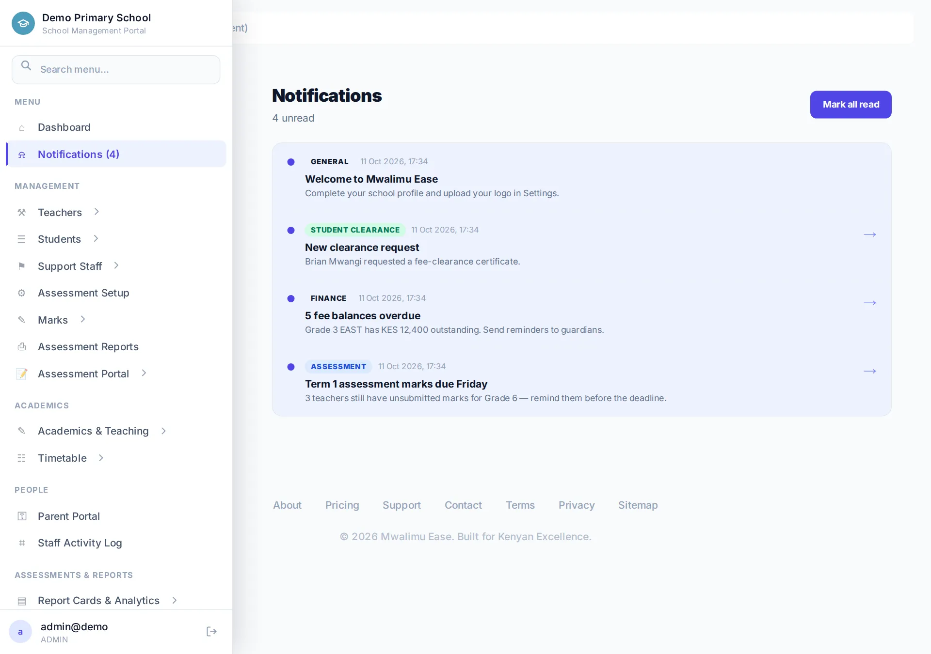The height and width of the screenshot is (654, 931).
Task: Click the Assessment Portal memo icon
Action: [22, 374]
